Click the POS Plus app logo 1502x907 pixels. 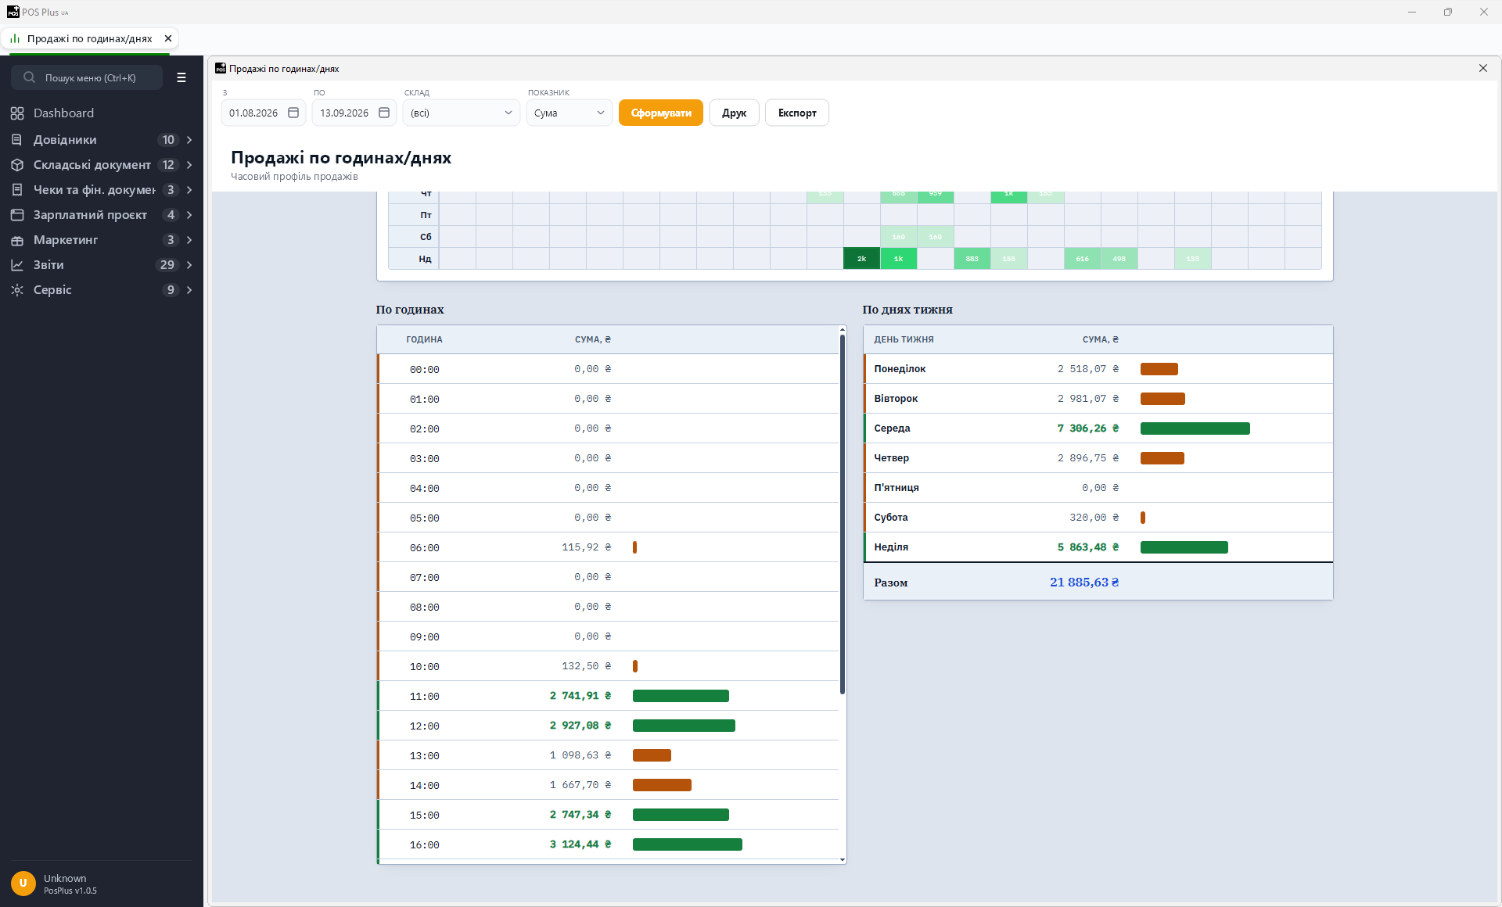click(13, 12)
